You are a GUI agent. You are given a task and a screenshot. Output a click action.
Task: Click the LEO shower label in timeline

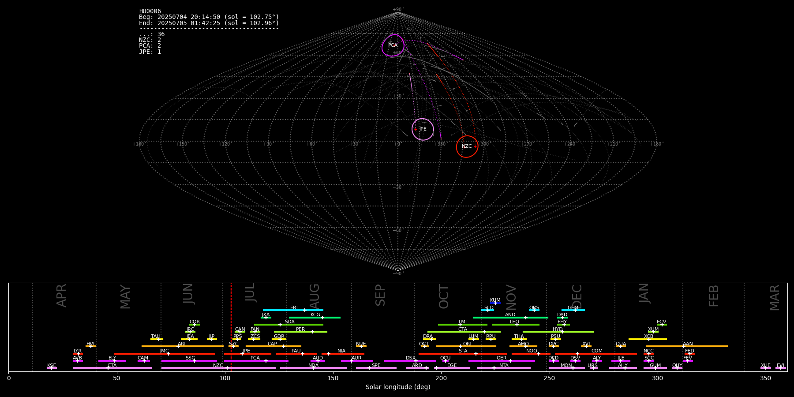[515, 322]
